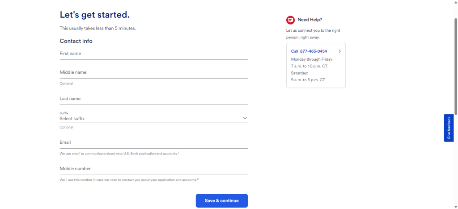Click the Save & continue button

tap(222, 201)
